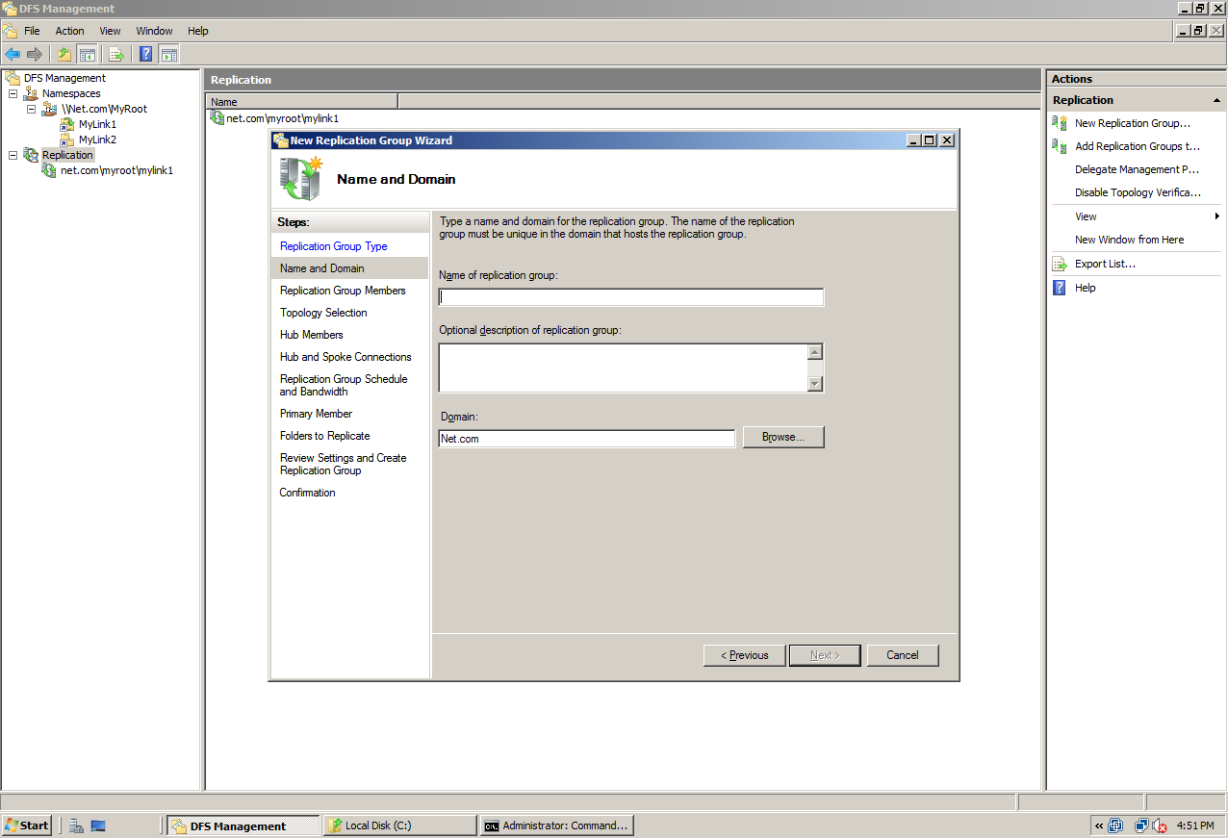Open the Export List toolbar icon
The height and width of the screenshot is (838, 1228).
coord(115,54)
